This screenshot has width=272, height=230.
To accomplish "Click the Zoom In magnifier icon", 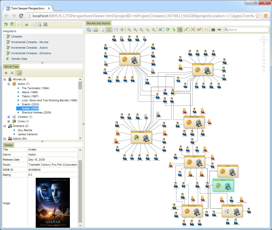I will coord(141,30).
